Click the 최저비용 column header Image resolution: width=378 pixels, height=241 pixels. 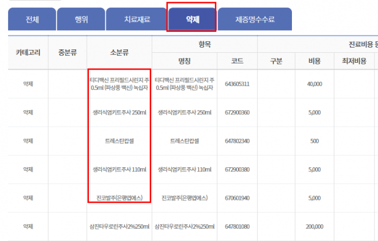pyautogui.click(x=354, y=61)
